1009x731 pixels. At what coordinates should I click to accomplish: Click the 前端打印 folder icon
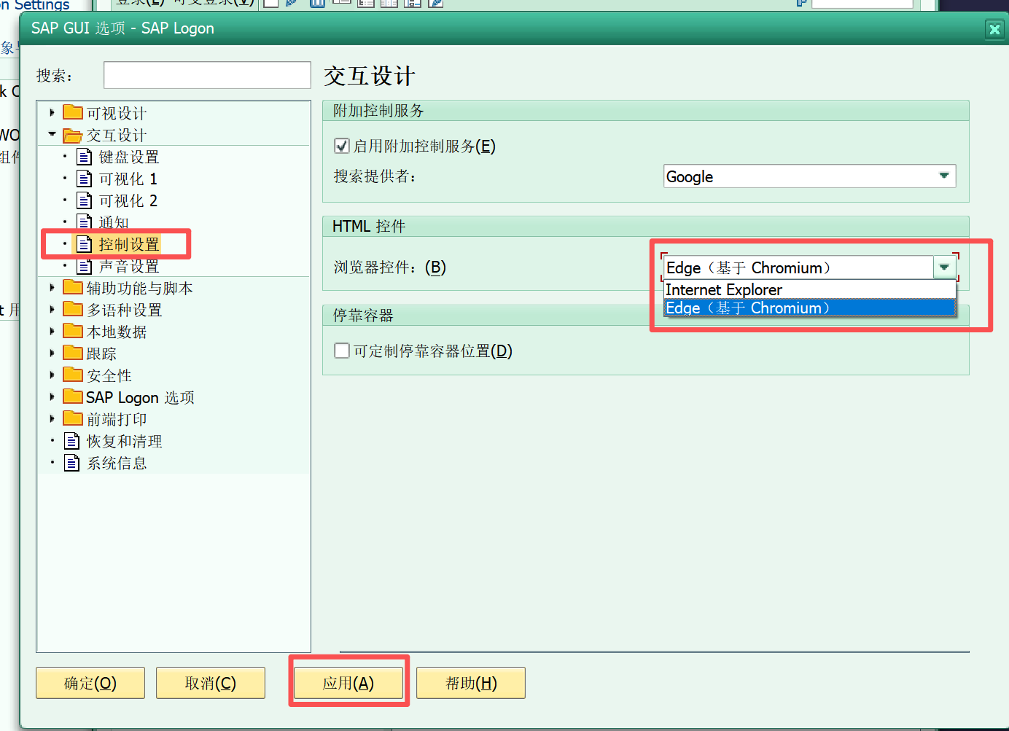[73, 418]
